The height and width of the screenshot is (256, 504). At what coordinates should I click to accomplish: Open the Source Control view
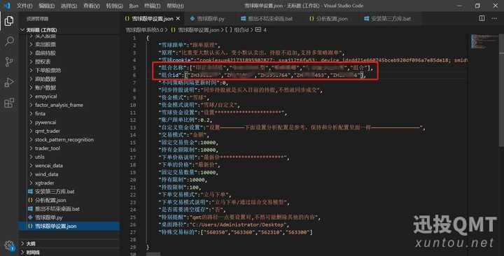tap(9, 62)
